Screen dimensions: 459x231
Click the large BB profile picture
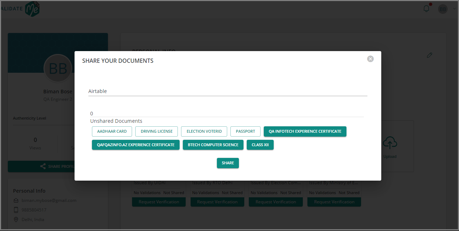point(58,69)
